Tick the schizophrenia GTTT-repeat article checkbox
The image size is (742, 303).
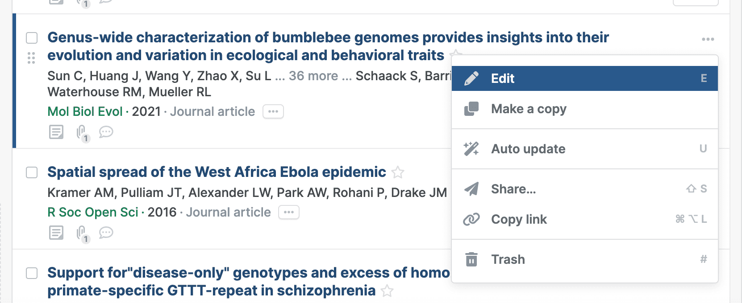pyautogui.click(x=32, y=273)
